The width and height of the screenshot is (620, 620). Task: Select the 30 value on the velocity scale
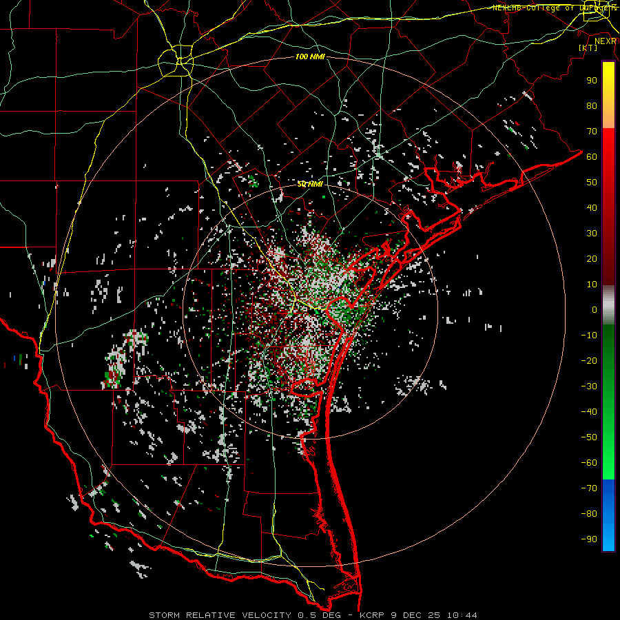click(592, 234)
